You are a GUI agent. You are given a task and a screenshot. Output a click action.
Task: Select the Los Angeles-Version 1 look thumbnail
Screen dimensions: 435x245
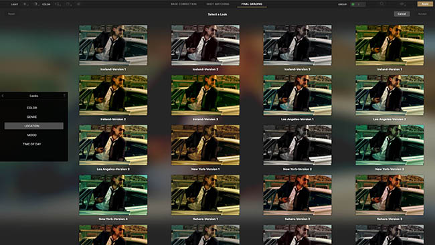click(x=297, y=95)
